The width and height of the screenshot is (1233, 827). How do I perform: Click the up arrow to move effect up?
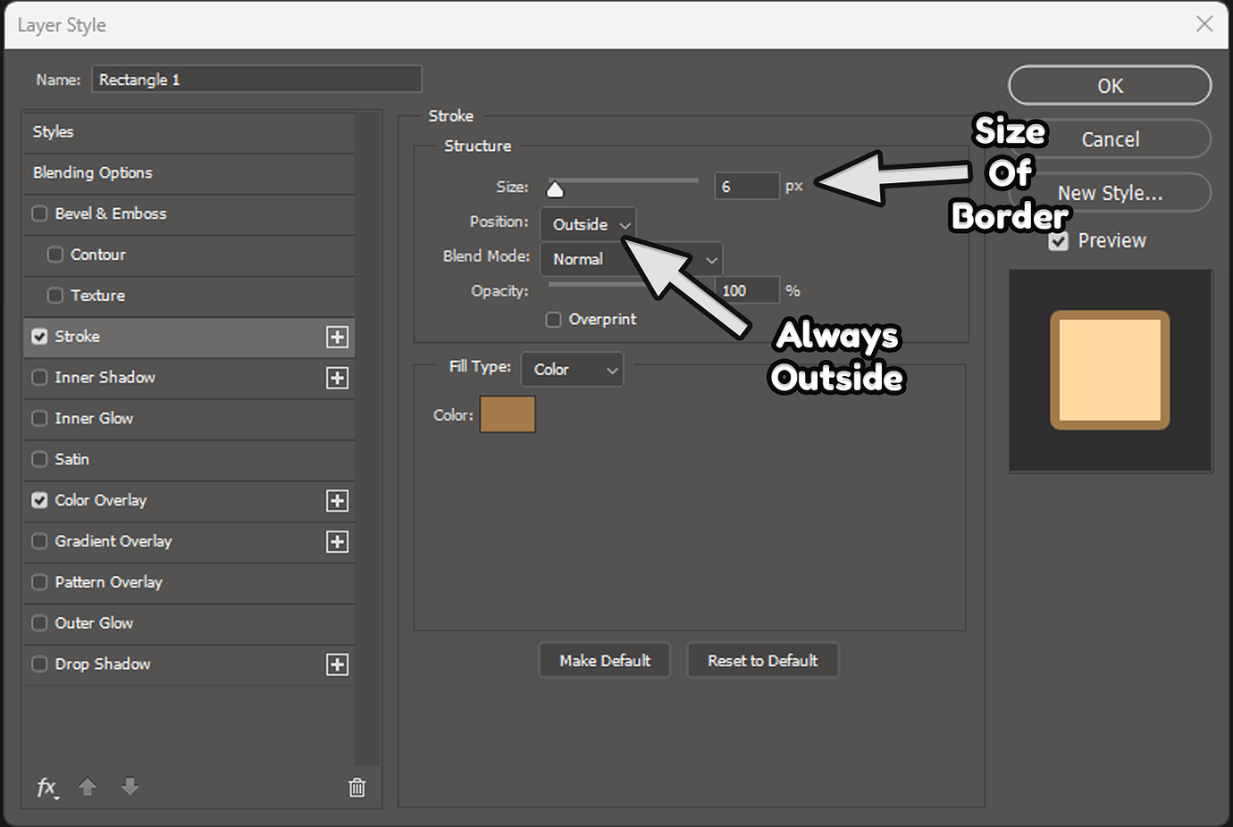[x=87, y=788]
